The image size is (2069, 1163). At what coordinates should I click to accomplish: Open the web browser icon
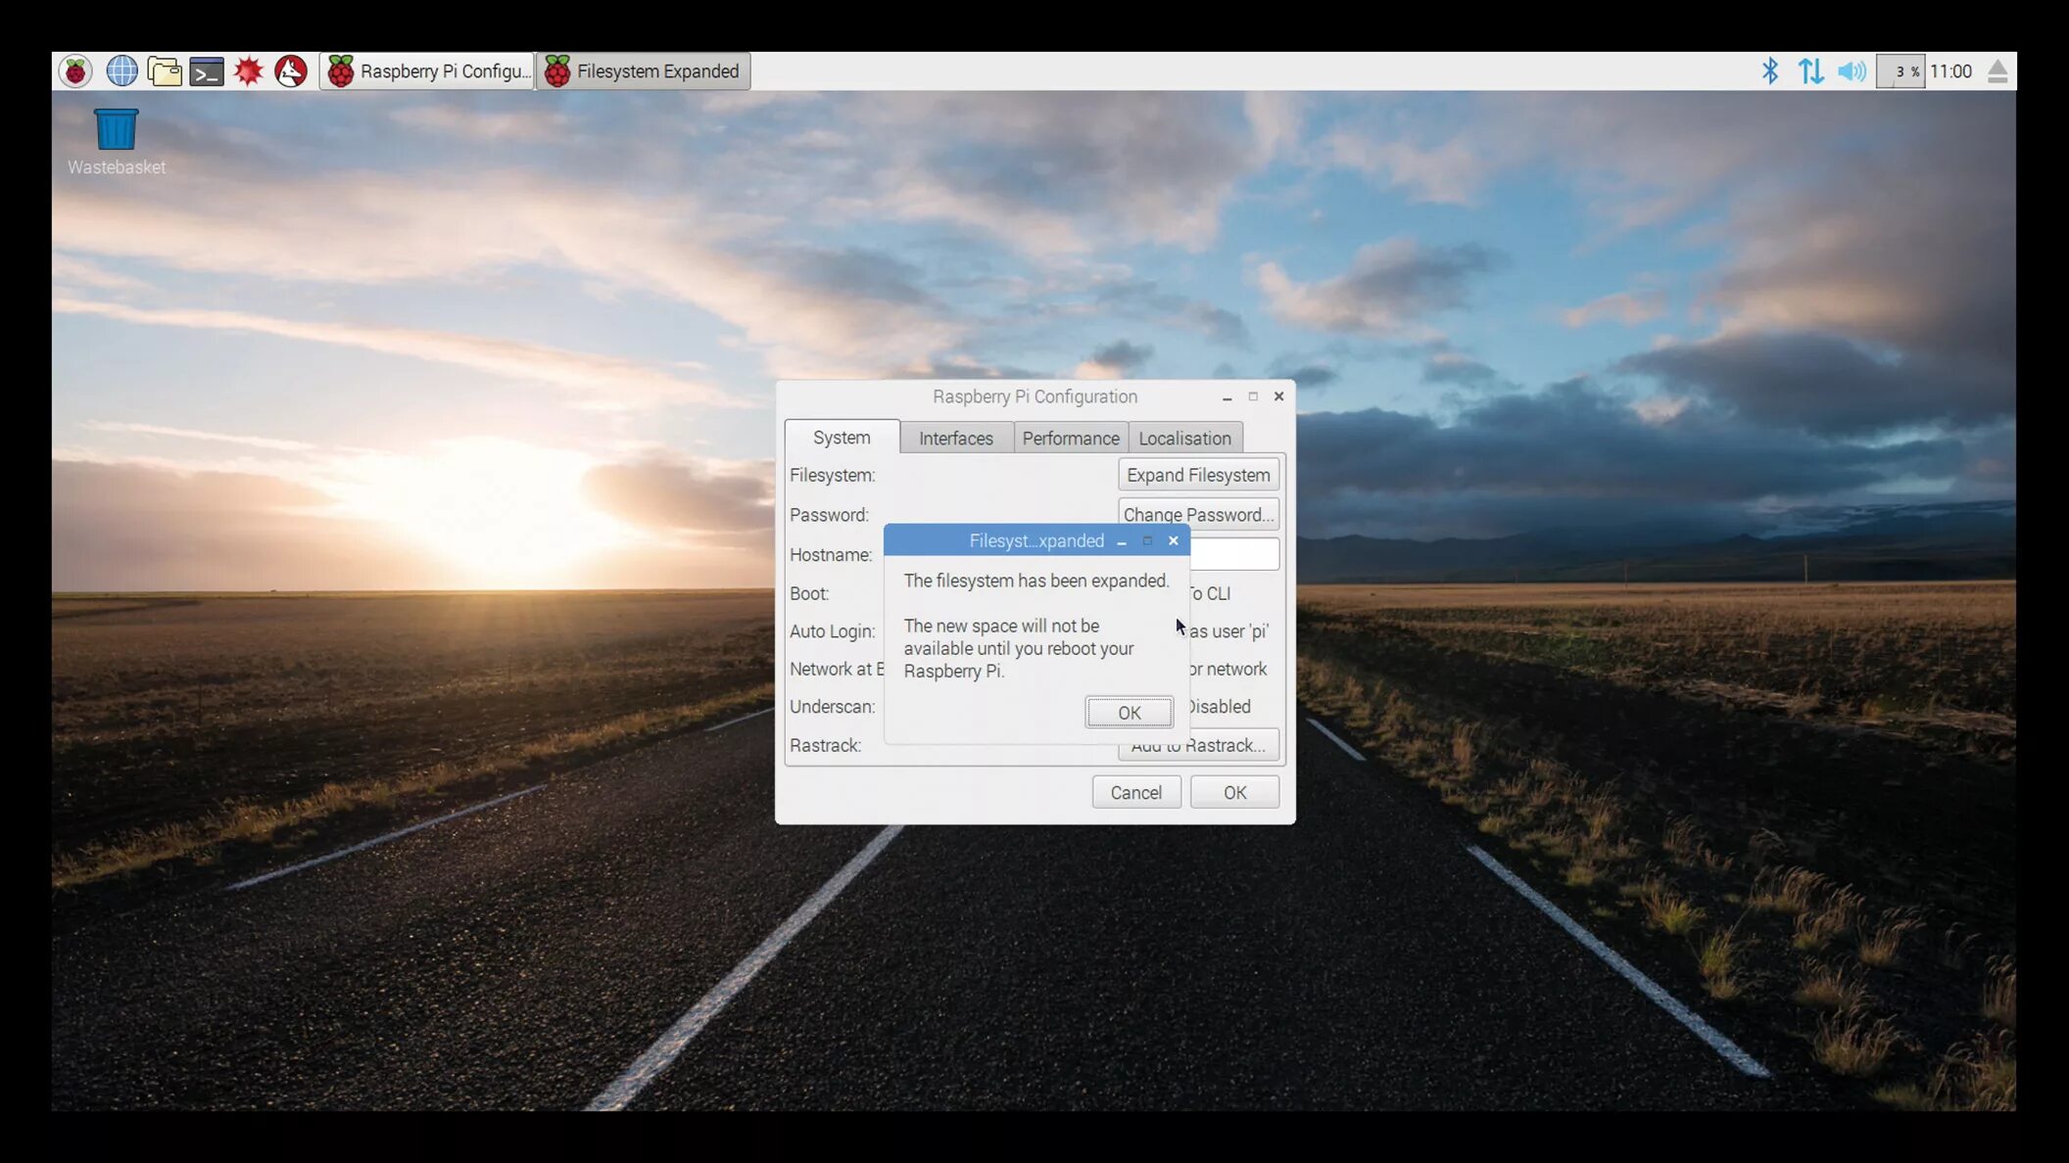coord(120,71)
